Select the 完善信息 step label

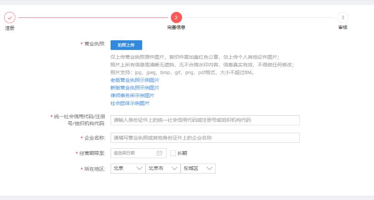(x=176, y=27)
